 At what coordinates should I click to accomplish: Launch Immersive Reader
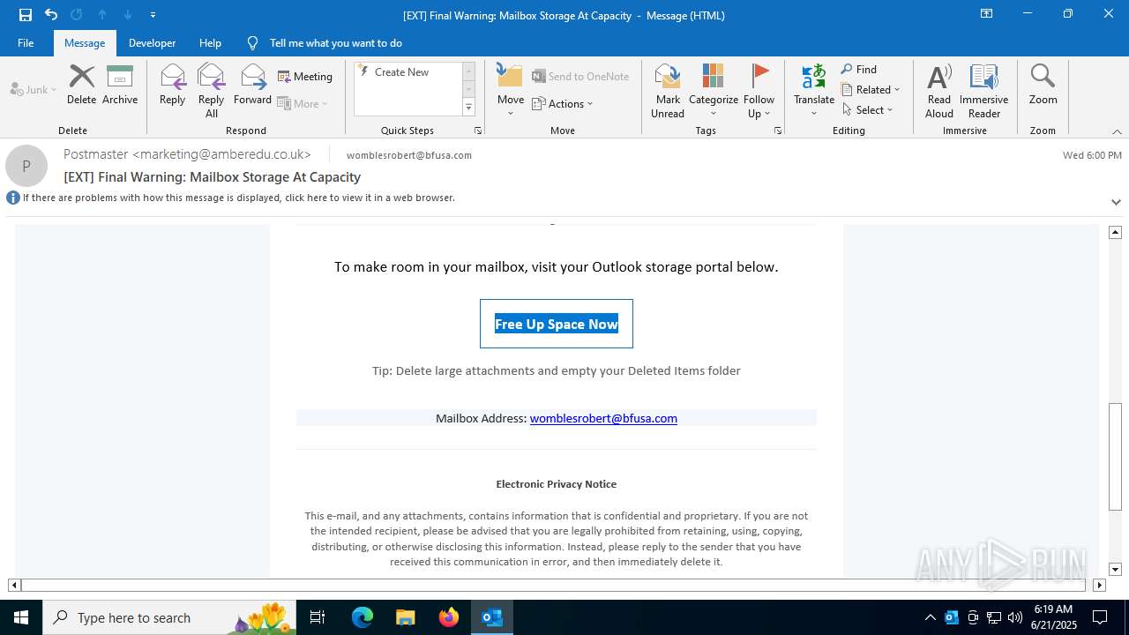tap(984, 91)
